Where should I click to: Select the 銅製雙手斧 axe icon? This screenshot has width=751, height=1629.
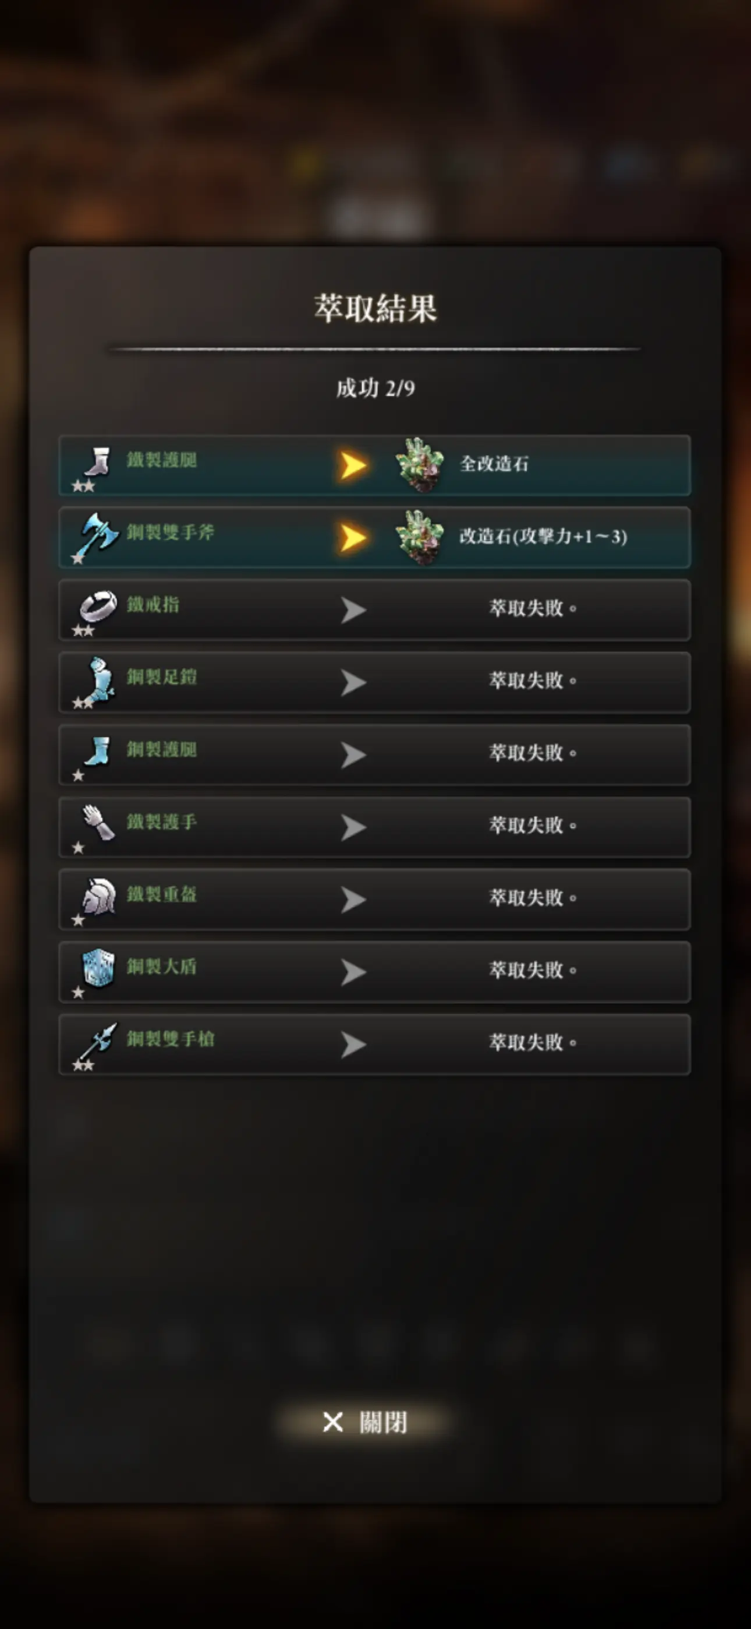(x=98, y=535)
